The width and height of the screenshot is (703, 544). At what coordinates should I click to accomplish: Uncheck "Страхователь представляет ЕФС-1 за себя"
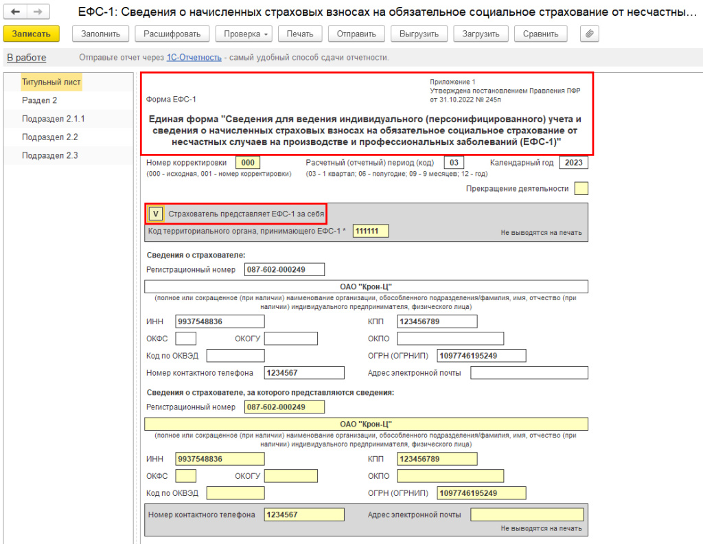click(157, 214)
